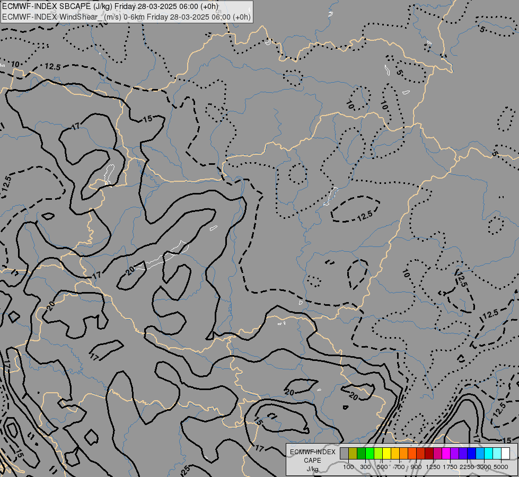Click the 'ECMWF-INDEX' legend title text

click(x=313, y=452)
